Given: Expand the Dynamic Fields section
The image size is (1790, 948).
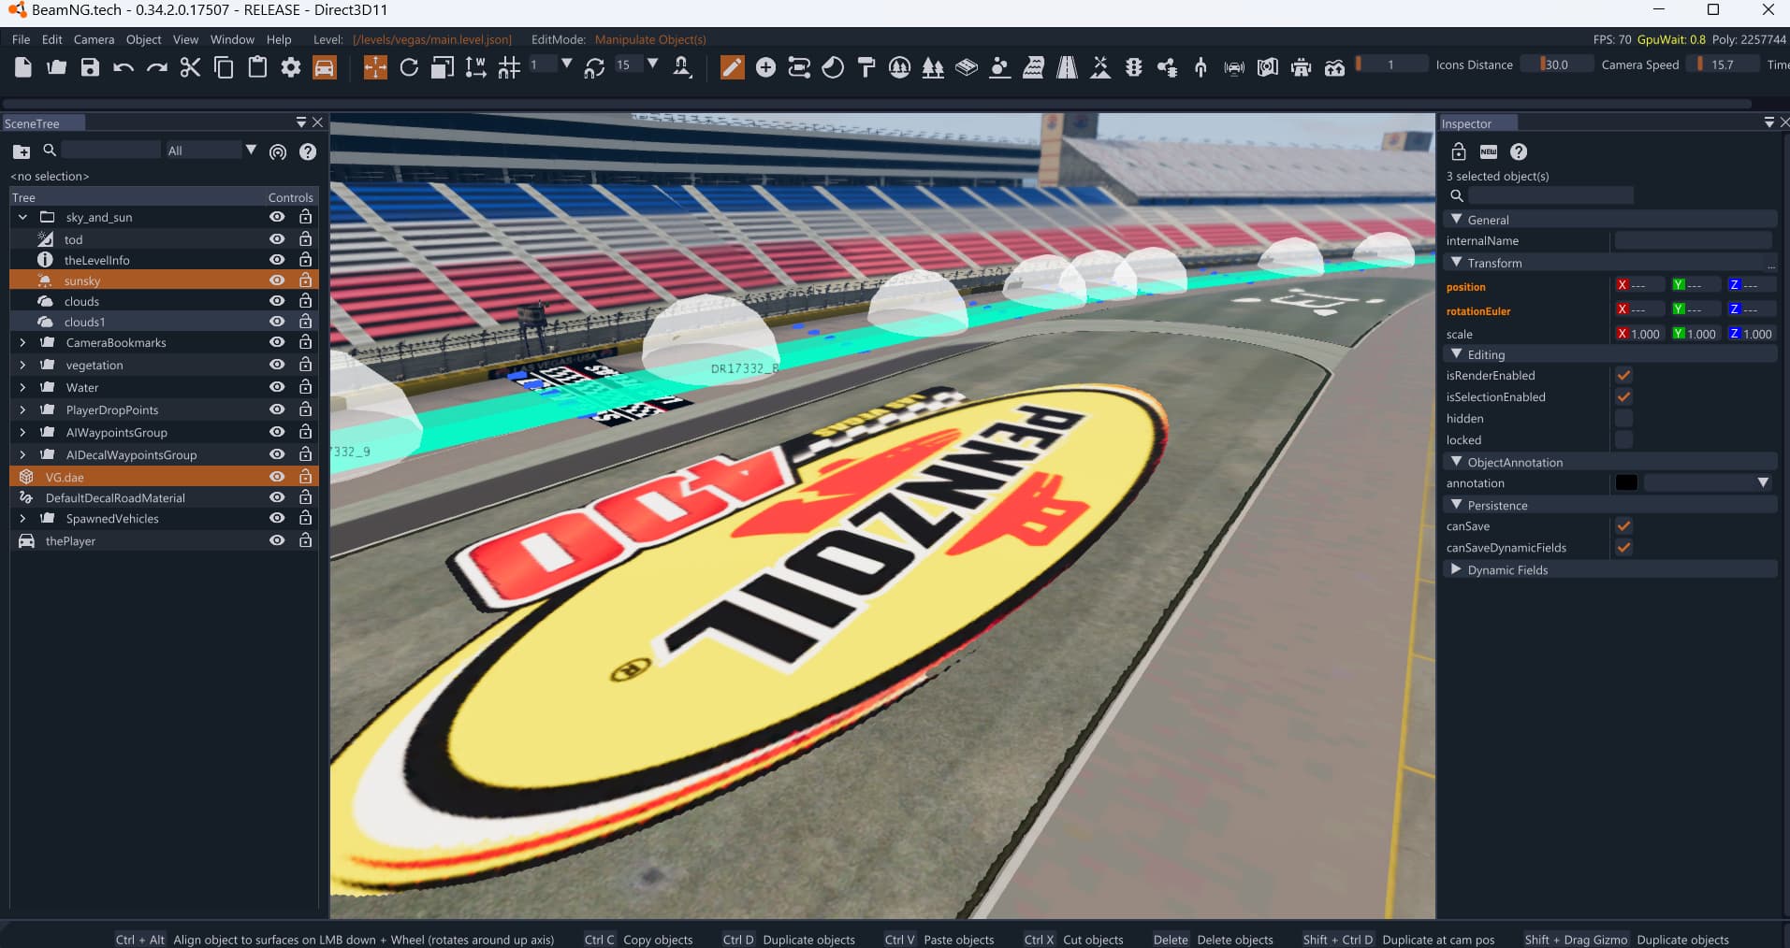Looking at the screenshot, I should [x=1457, y=569].
